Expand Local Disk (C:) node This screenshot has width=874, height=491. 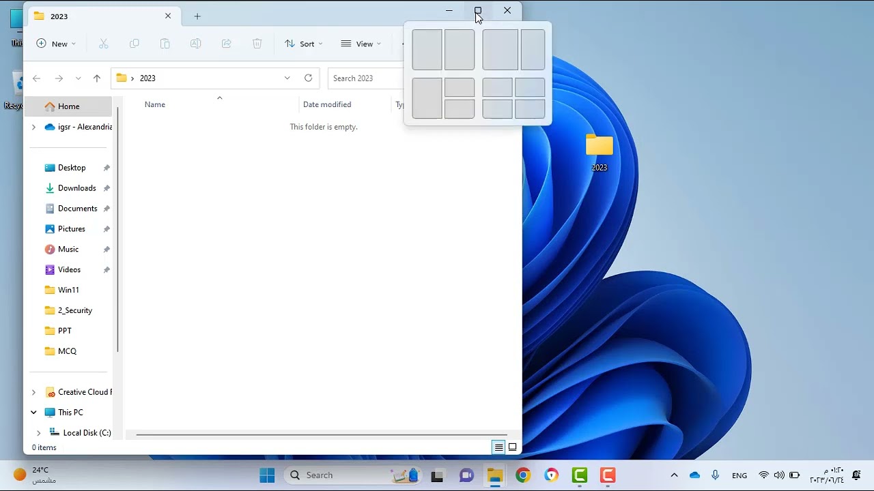pyautogui.click(x=38, y=433)
